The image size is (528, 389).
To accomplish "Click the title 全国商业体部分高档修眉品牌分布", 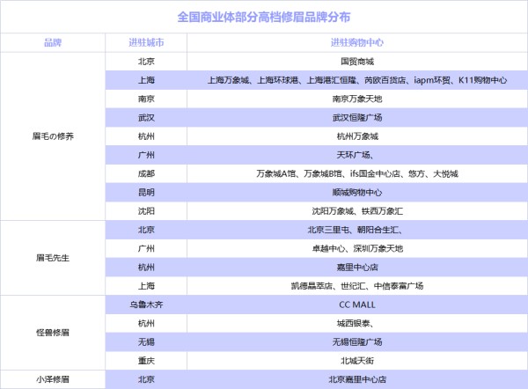I will coord(264,17).
